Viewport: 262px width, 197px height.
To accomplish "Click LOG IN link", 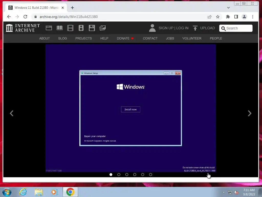I will pos(182,28).
